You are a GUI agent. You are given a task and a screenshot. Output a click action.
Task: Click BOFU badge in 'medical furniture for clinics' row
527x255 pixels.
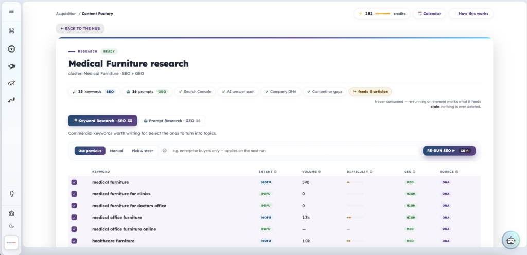(266, 193)
